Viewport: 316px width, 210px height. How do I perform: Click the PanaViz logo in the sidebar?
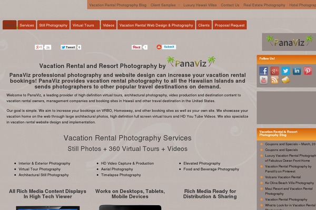289,42
